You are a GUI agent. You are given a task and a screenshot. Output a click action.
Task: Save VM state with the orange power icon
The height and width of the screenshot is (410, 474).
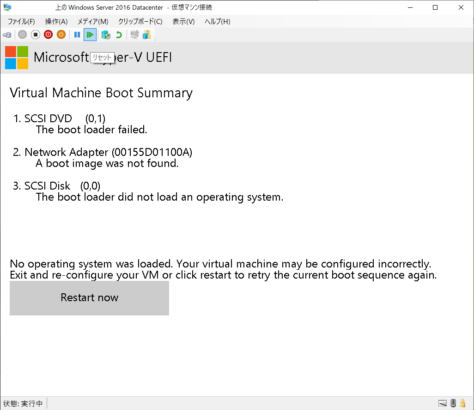coord(61,35)
